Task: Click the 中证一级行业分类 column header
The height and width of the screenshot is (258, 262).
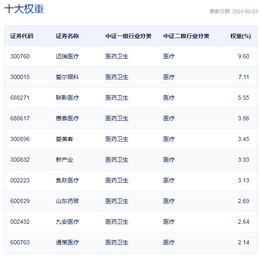Action: pos(128,36)
